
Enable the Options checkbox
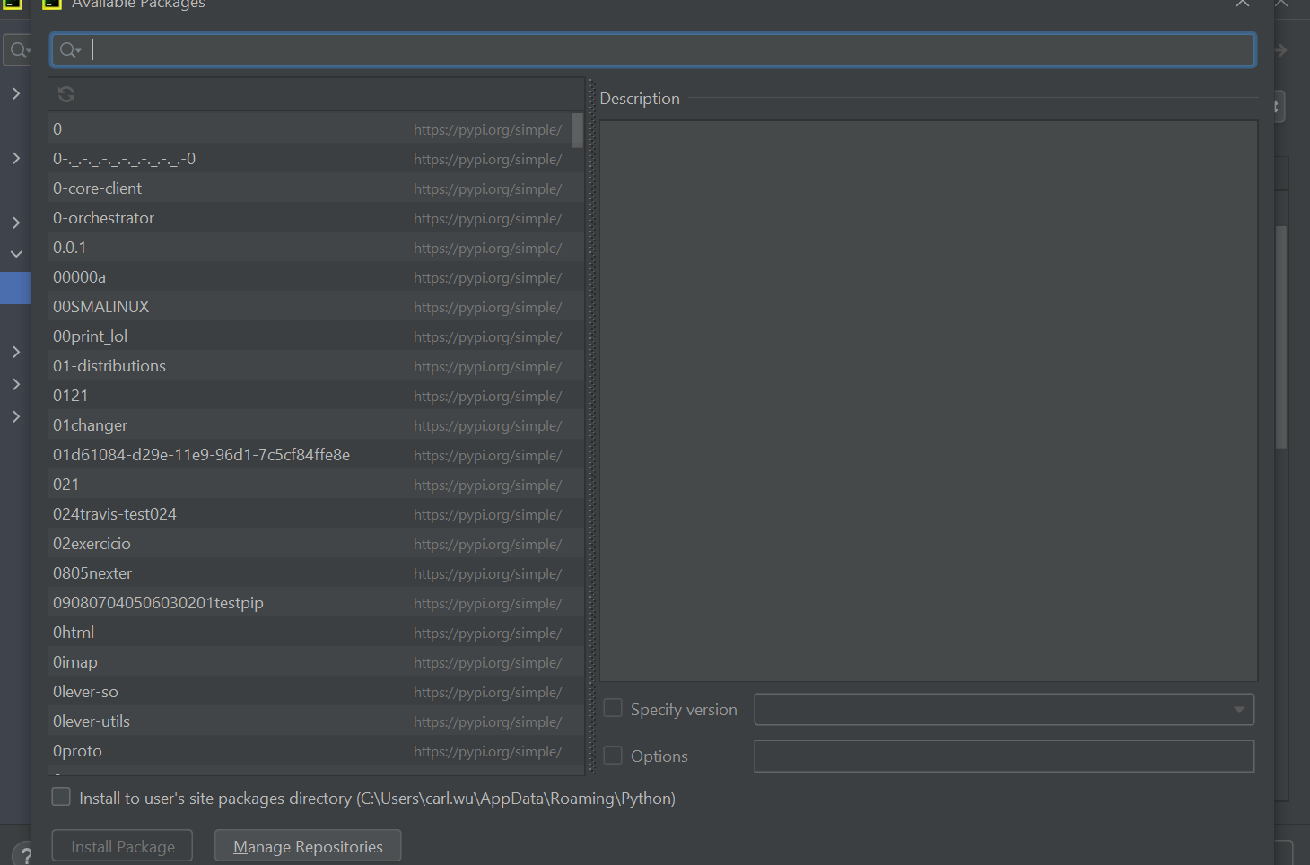coord(612,755)
